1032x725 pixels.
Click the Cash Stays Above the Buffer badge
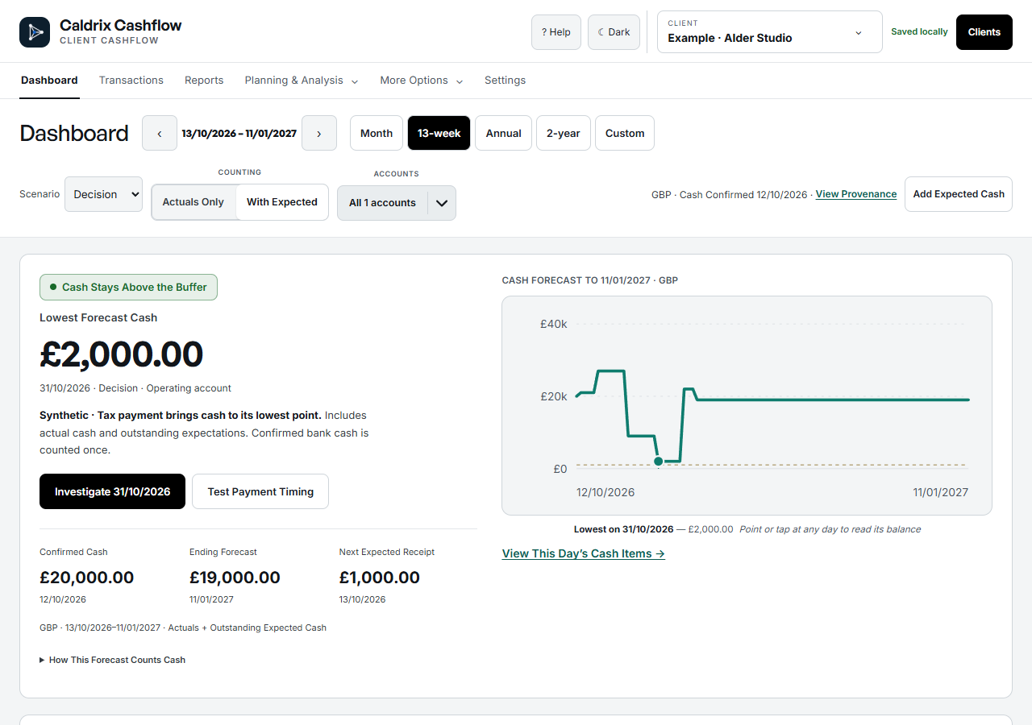[x=128, y=288]
